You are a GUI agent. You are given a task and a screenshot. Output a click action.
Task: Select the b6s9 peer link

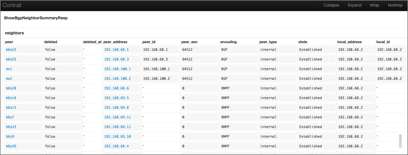[10, 137]
